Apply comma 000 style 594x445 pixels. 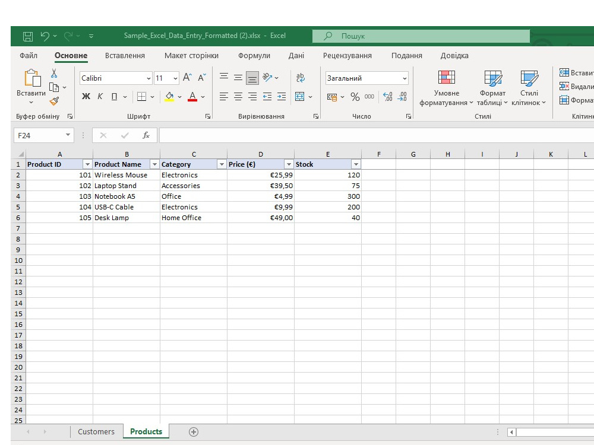[369, 97]
